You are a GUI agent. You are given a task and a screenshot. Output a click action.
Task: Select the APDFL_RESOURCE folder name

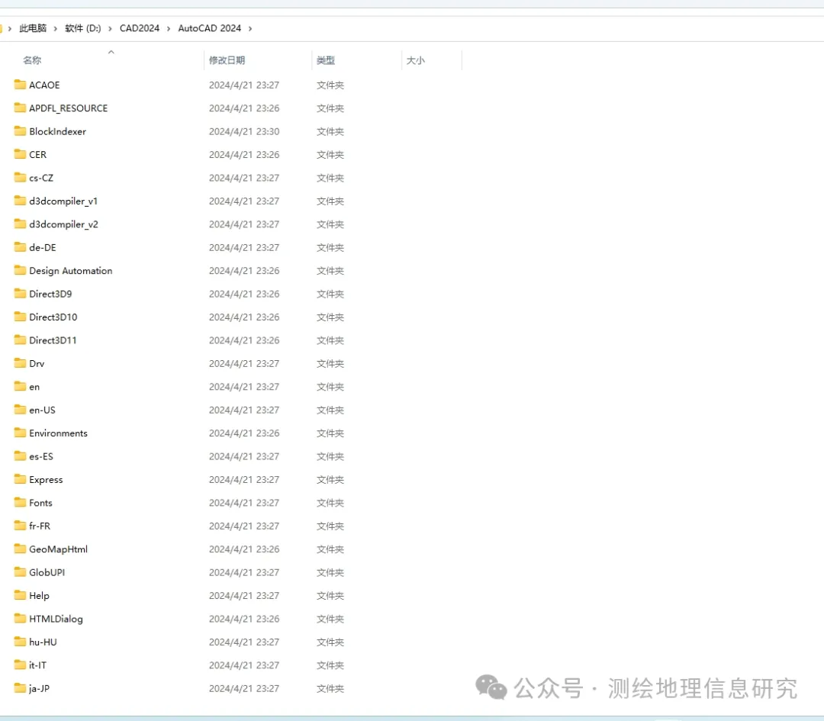click(69, 108)
